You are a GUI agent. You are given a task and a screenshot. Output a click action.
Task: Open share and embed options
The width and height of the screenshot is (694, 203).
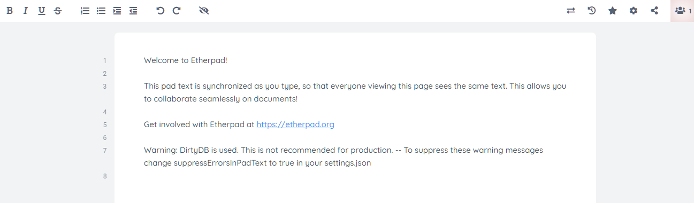(x=654, y=11)
